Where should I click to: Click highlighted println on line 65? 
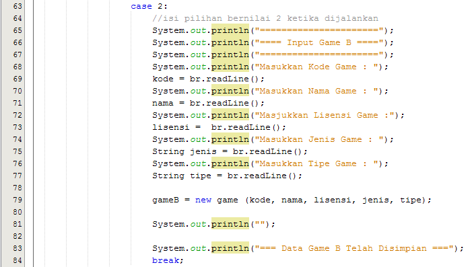point(230,30)
